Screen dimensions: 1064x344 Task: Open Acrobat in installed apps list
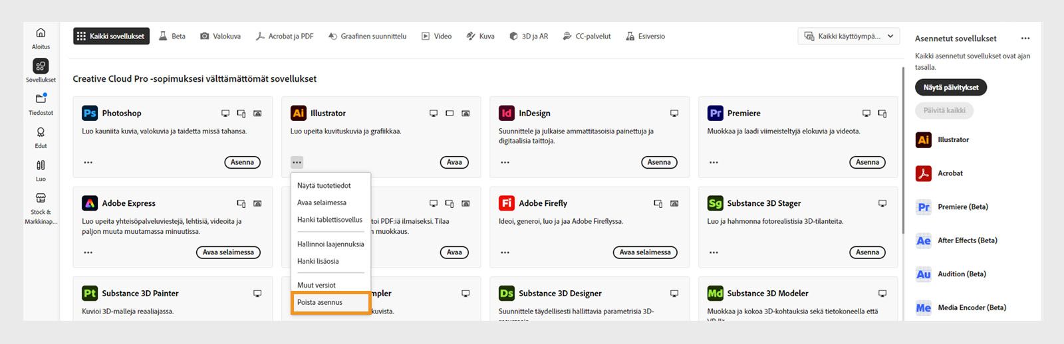(x=939, y=173)
